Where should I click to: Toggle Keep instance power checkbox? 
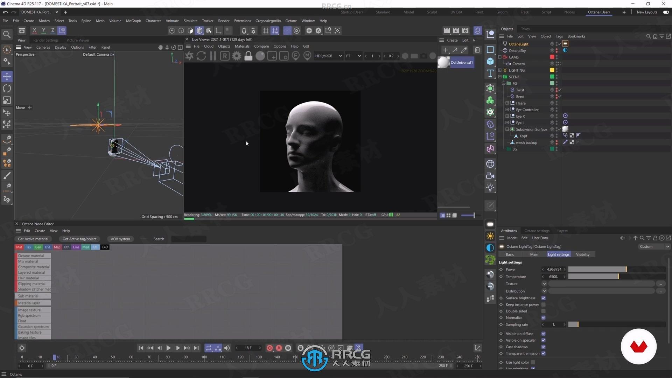tap(543, 304)
